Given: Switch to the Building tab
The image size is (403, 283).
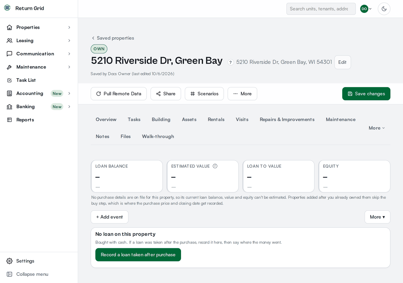Looking at the screenshot, I should (161, 119).
